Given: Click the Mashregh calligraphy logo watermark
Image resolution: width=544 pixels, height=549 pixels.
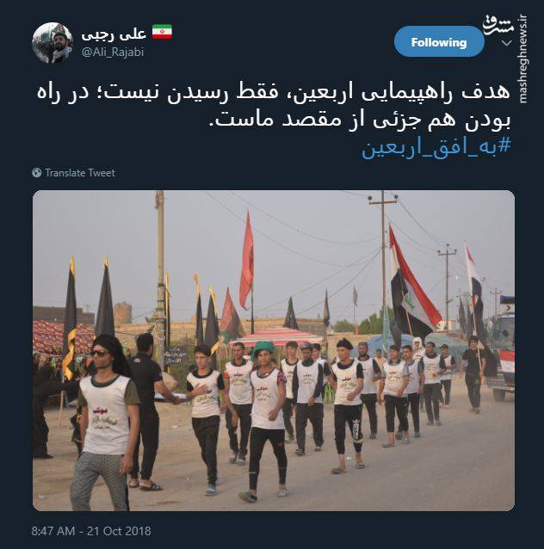Looking at the screenshot, I should (x=498, y=24).
